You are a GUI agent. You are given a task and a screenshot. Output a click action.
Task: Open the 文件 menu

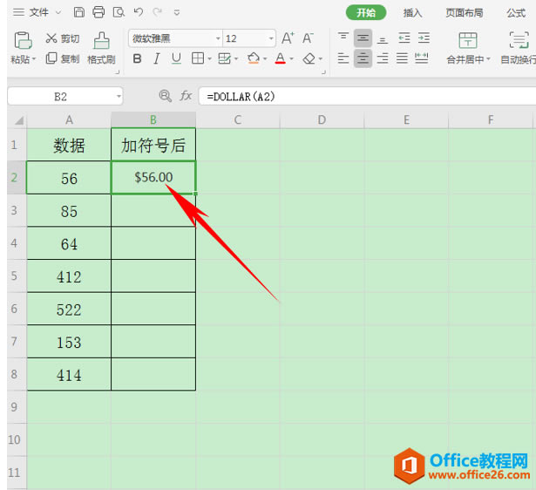[x=38, y=13]
